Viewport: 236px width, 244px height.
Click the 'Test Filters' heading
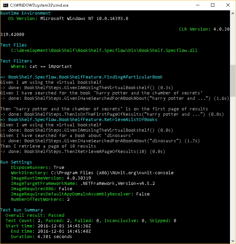[16, 61]
